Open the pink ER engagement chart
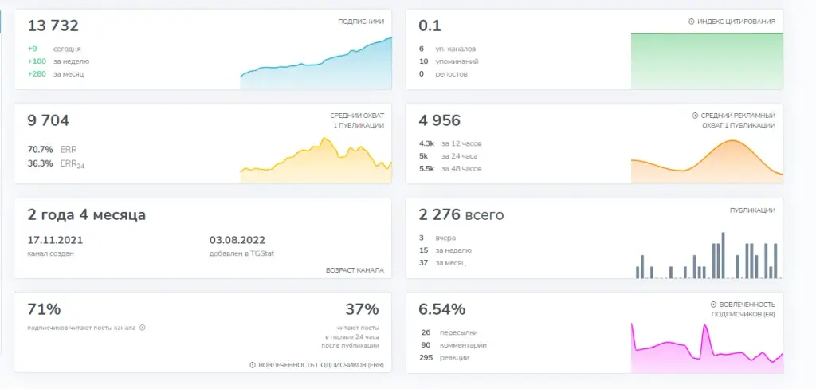The height and width of the screenshot is (389, 816). 707,348
